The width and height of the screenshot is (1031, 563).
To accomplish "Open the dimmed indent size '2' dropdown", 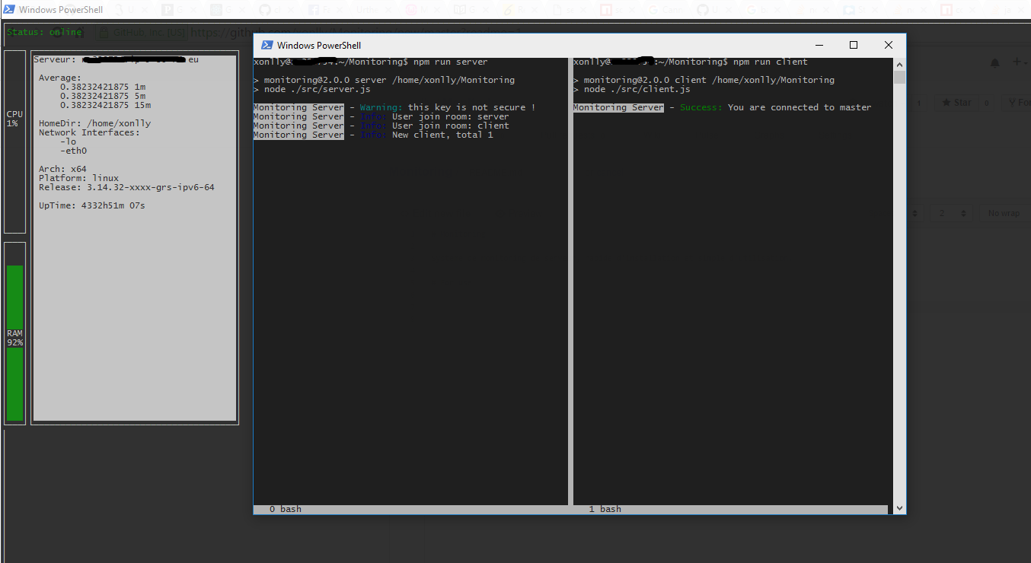I will pyautogui.click(x=950, y=213).
